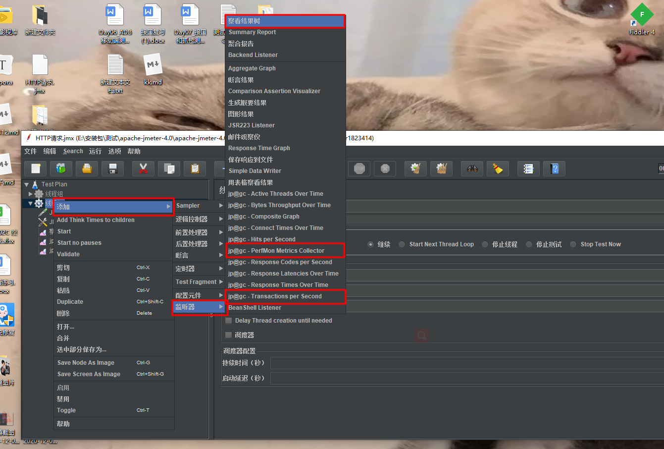Collapse the selected thread group node

31,203
